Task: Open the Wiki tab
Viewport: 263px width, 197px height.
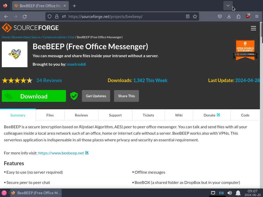Action: coord(179,115)
